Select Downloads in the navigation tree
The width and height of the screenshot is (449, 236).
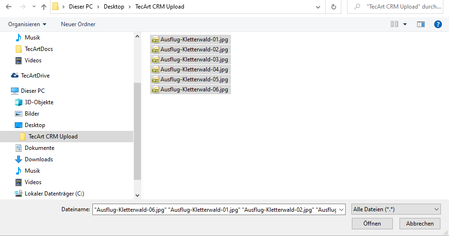tap(39, 159)
